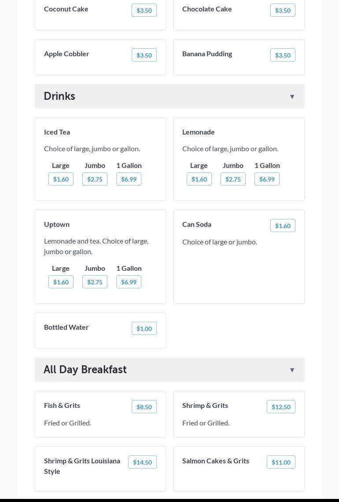This screenshot has height=502, width=339.
Task: Pick Uptown 1 Gallon $6.99 size
Action: click(x=129, y=282)
